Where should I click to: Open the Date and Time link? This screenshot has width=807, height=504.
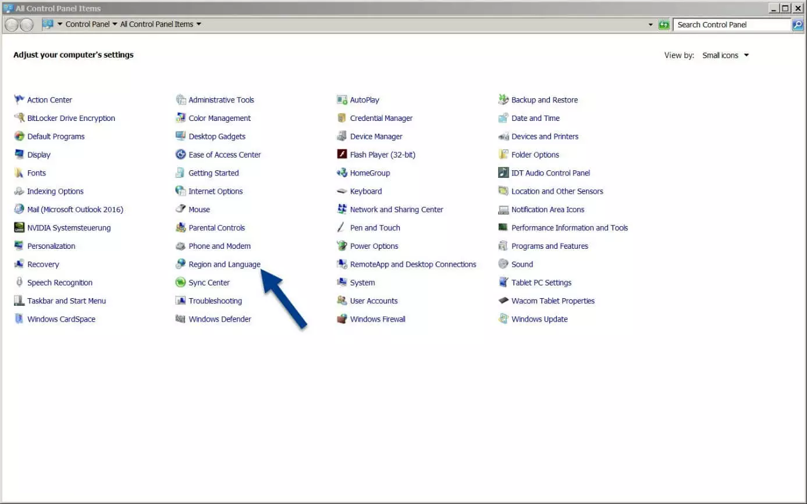point(535,118)
